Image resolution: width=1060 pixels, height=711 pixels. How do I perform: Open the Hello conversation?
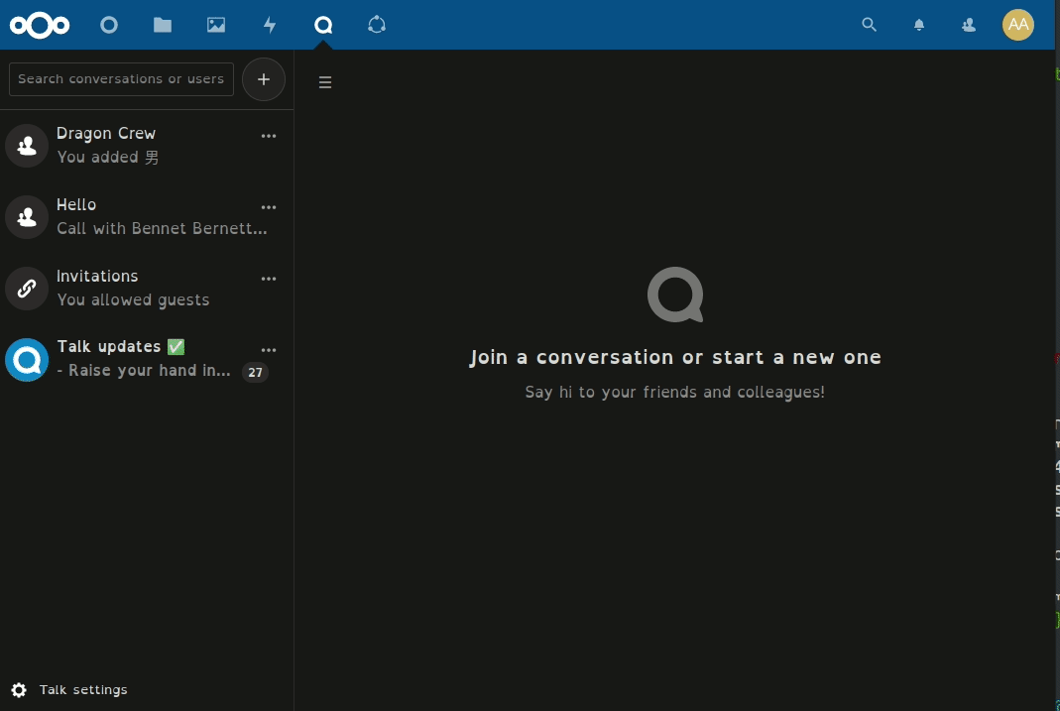147,216
